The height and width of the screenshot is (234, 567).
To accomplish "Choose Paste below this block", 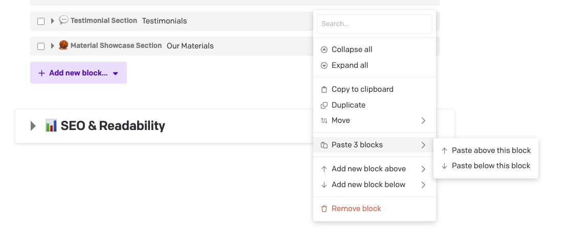I will point(491,166).
